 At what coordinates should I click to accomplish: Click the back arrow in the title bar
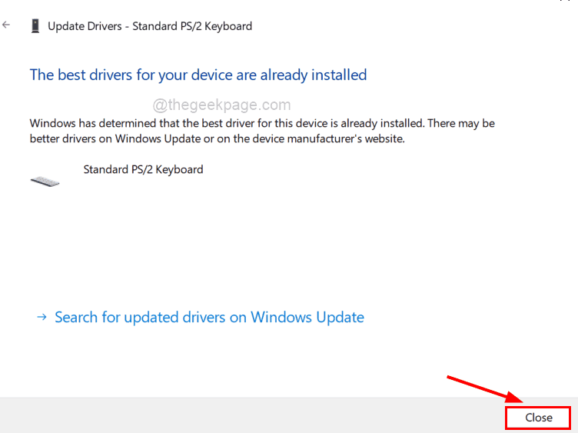(7, 25)
